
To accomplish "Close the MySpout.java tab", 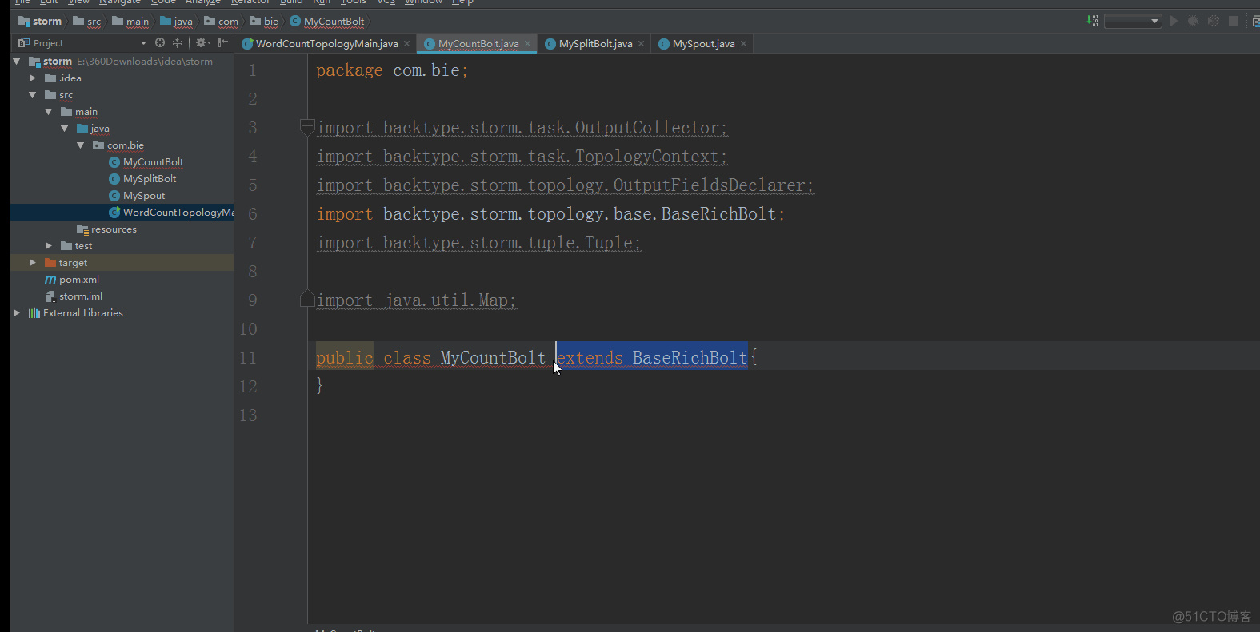I will click(x=744, y=44).
